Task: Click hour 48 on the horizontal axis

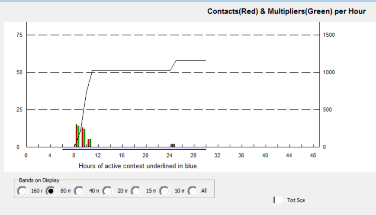Action: [x=313, y=155]
